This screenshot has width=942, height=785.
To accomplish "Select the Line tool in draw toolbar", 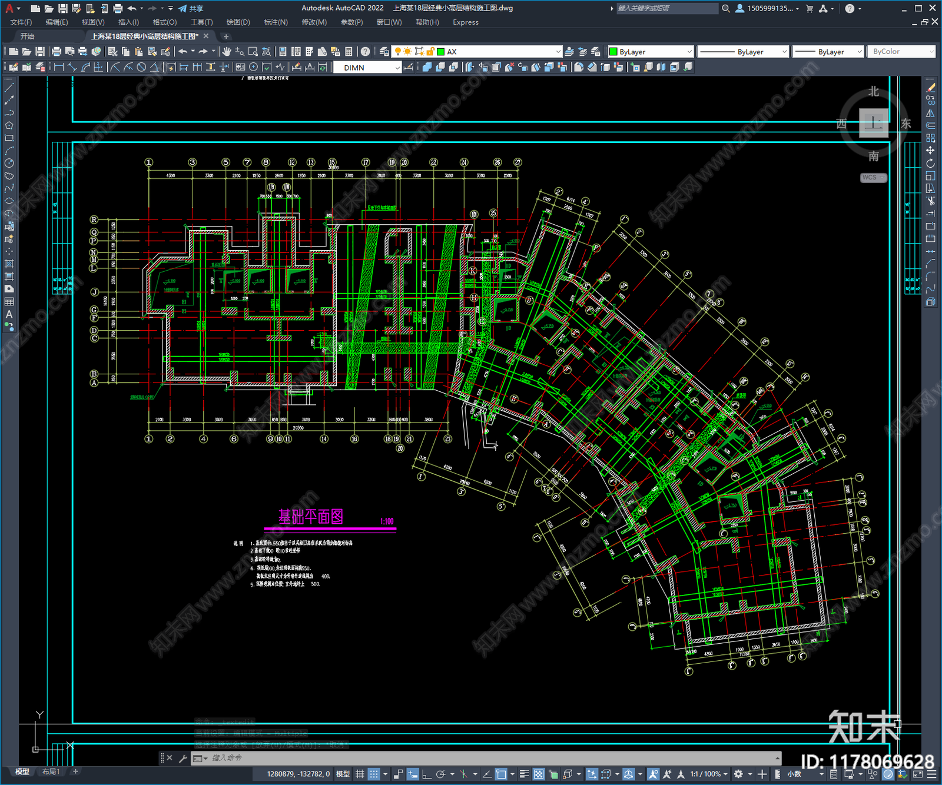I will click(9, 88).
